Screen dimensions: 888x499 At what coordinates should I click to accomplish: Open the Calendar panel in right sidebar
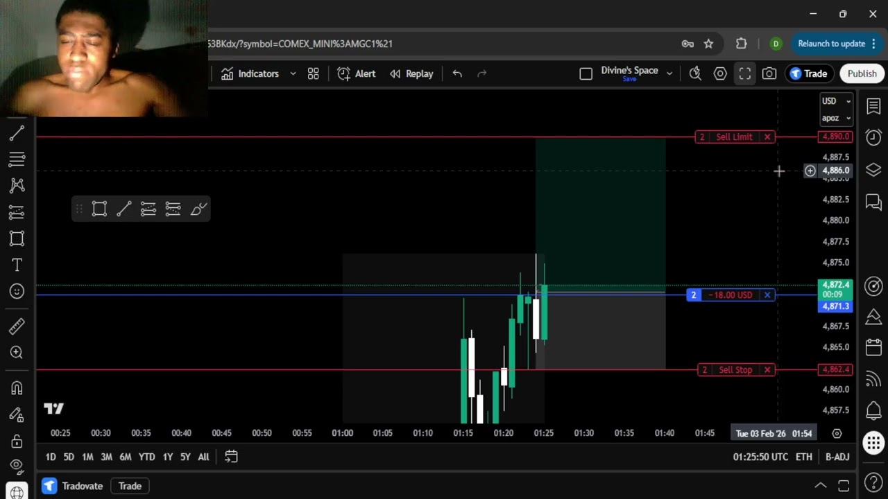873,348
